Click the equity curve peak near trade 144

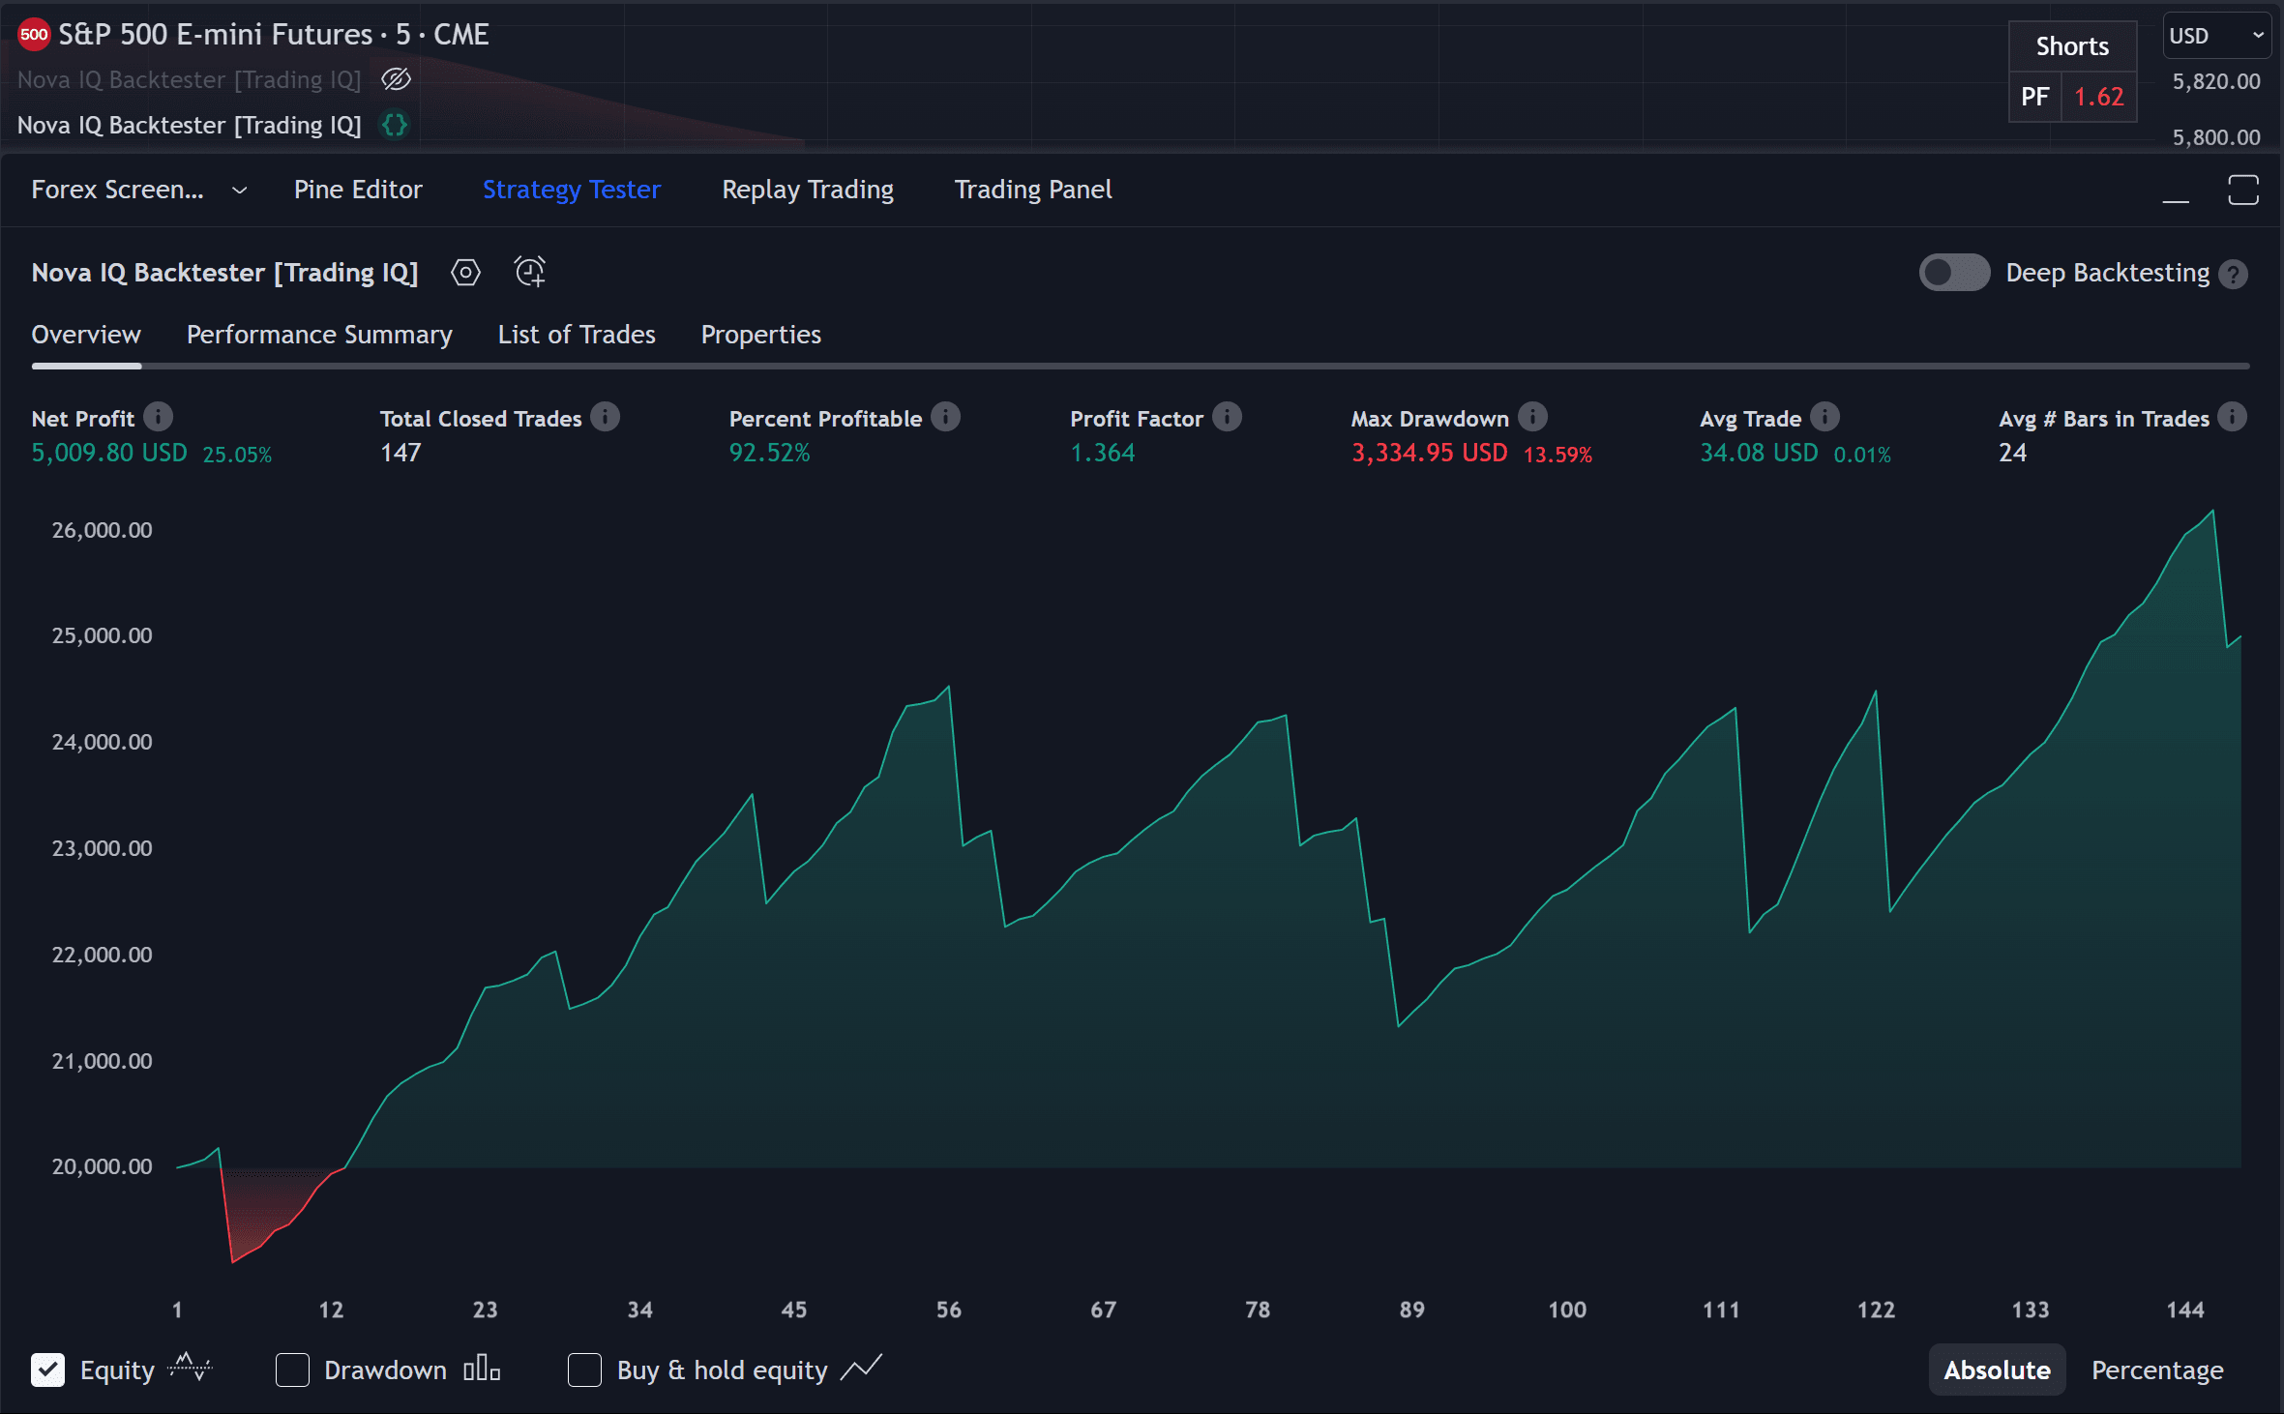click(x=2212, y=512)
